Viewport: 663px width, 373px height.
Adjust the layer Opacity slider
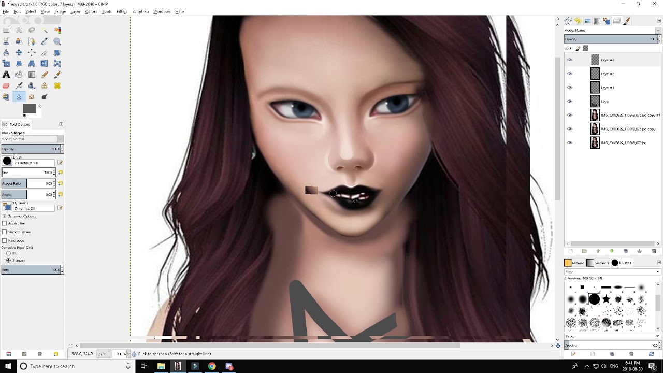point(612,39)
